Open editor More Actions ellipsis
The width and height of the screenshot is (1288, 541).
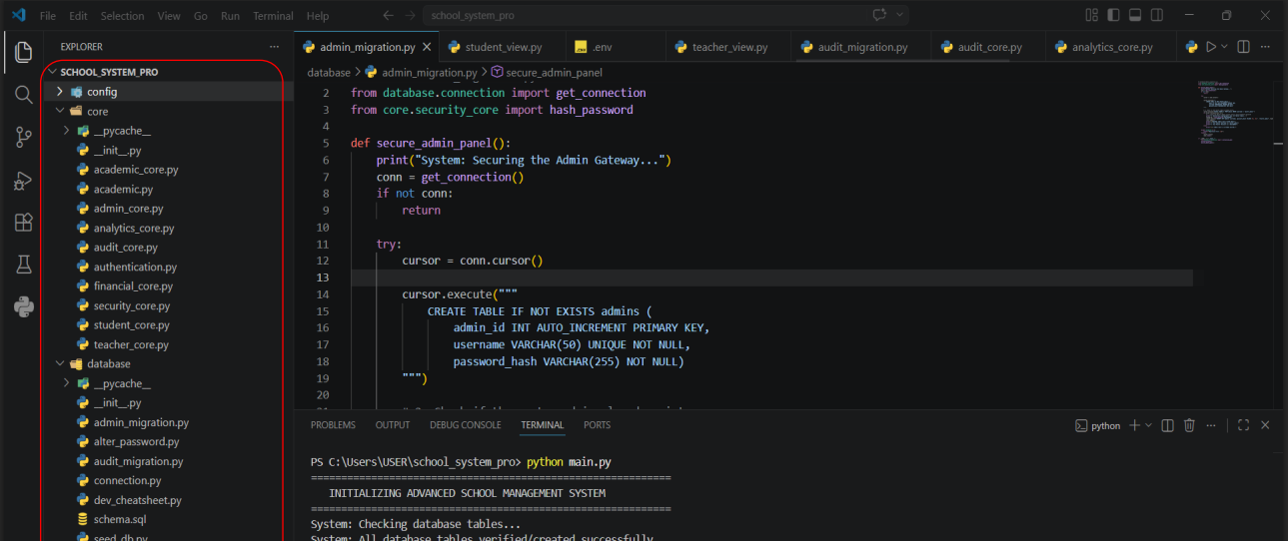pos(1266,47)
